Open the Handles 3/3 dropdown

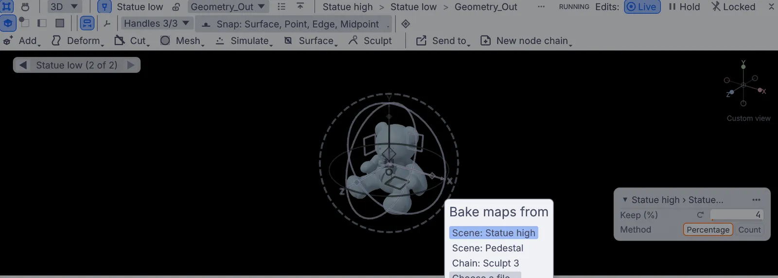[x=156, y=23]
